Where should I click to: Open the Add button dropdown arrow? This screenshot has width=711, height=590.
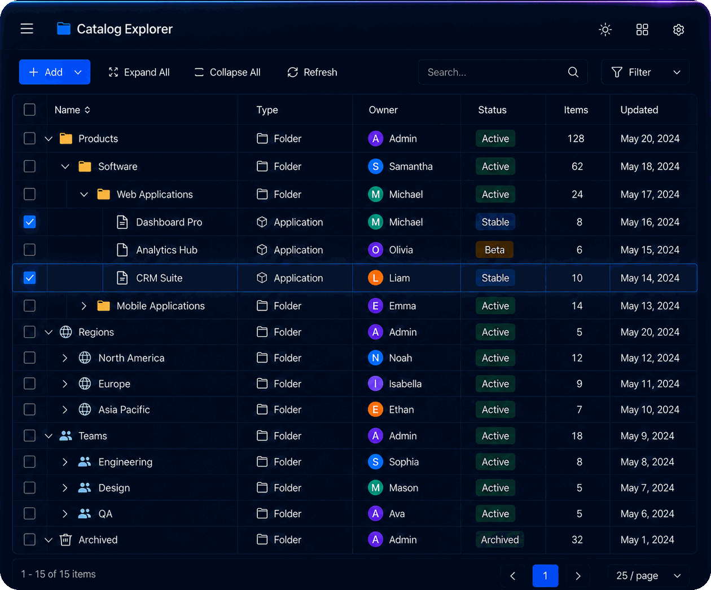tap(78, 72)
